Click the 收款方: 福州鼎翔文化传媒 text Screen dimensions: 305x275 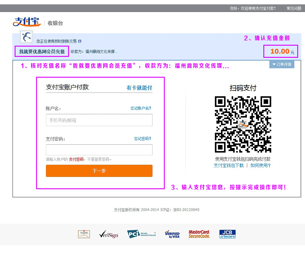pos(94,52)
